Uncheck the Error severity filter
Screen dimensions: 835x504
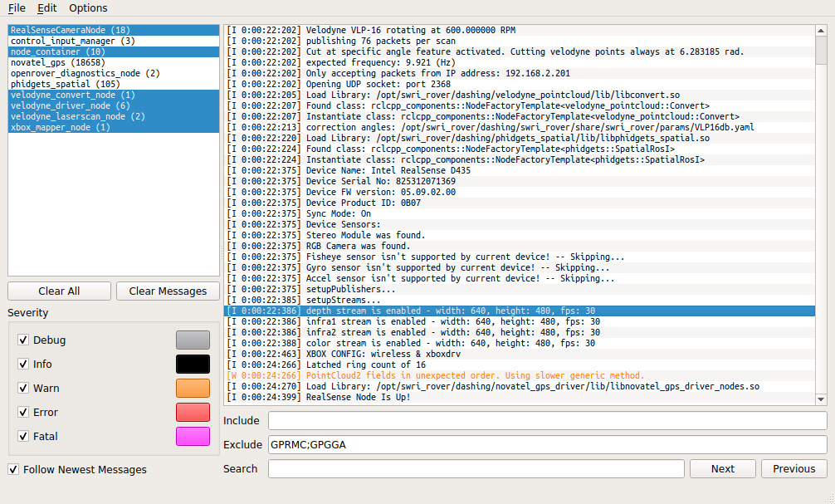pyautogui.click(x=23, y=412)
